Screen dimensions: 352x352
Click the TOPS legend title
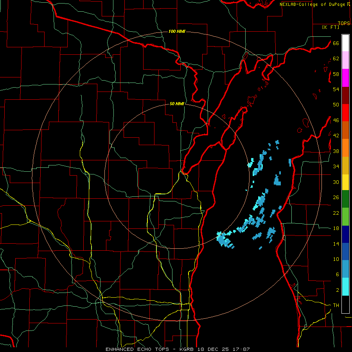coord(344,23)
